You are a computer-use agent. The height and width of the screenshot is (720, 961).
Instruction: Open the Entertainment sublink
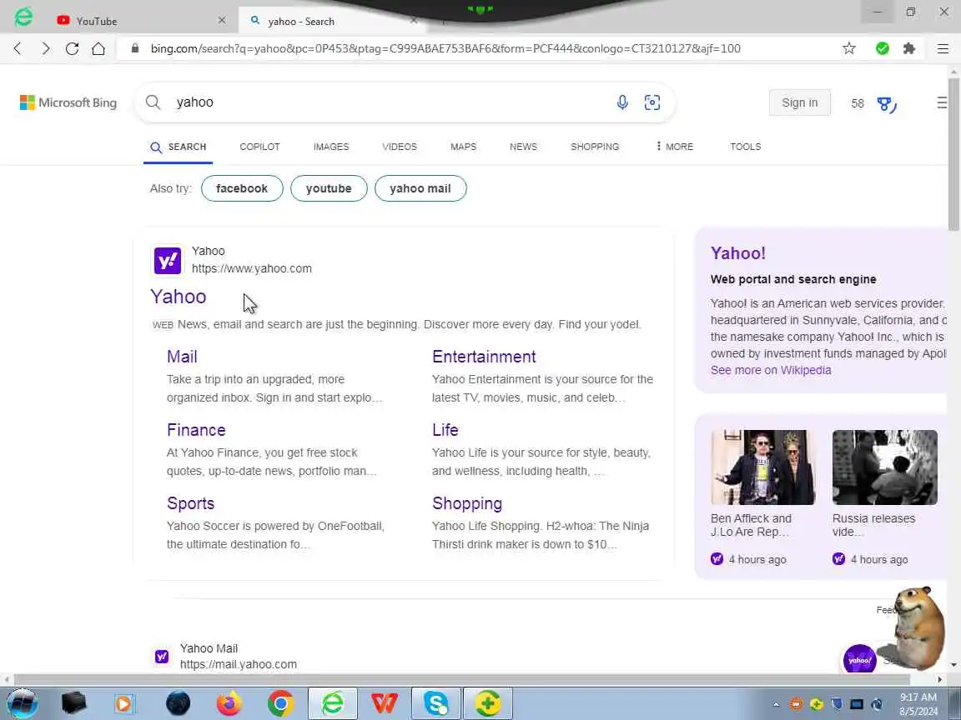(484, 357)
